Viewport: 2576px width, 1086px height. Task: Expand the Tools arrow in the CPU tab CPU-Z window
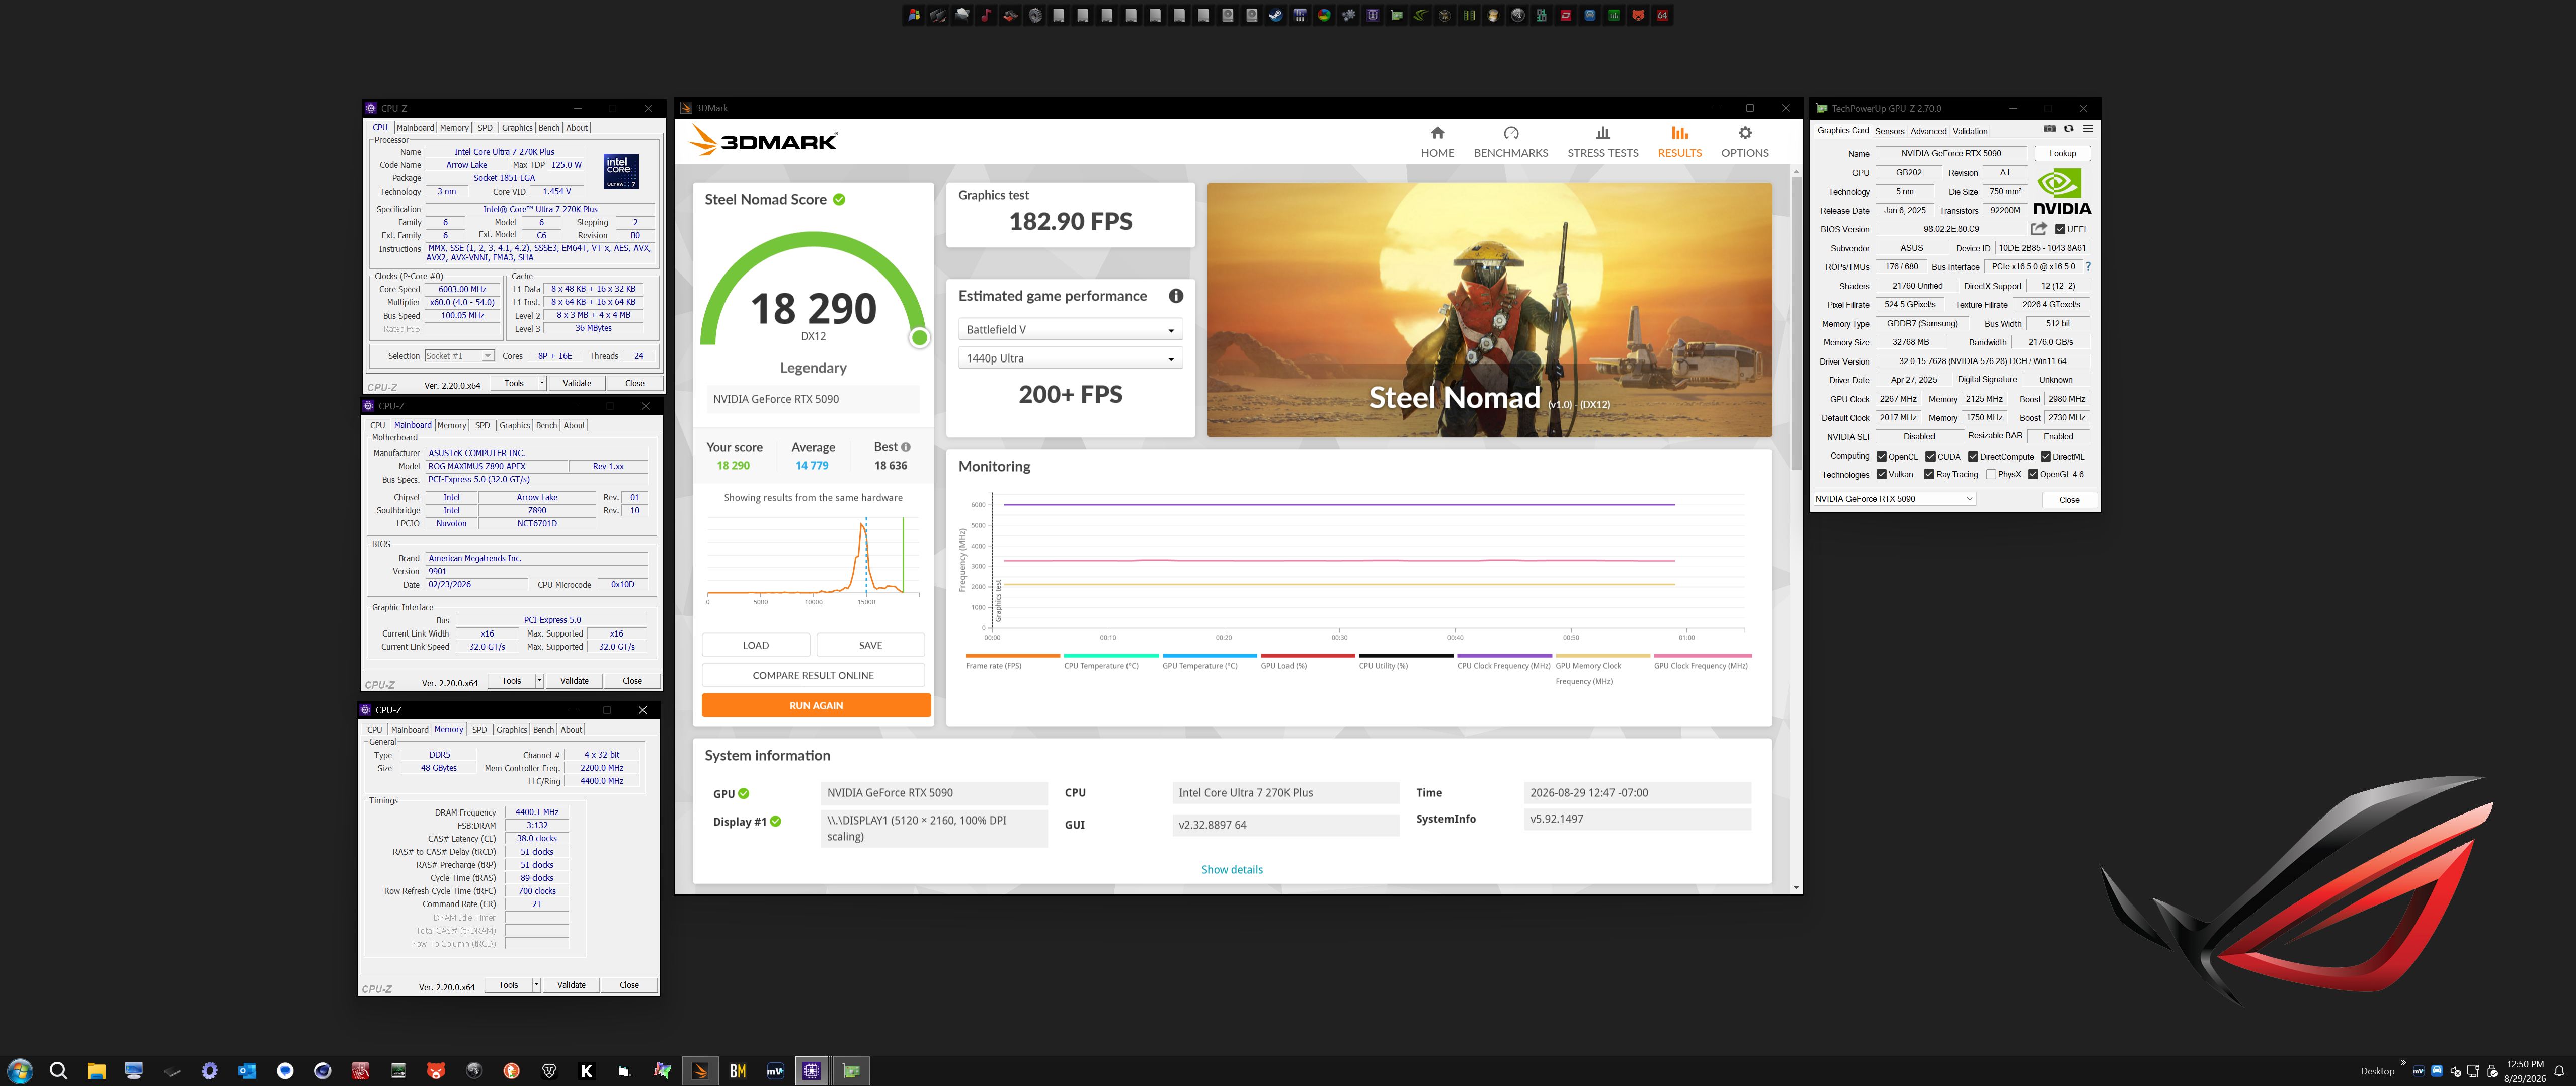pyautogui.click(x=542, y=384)
